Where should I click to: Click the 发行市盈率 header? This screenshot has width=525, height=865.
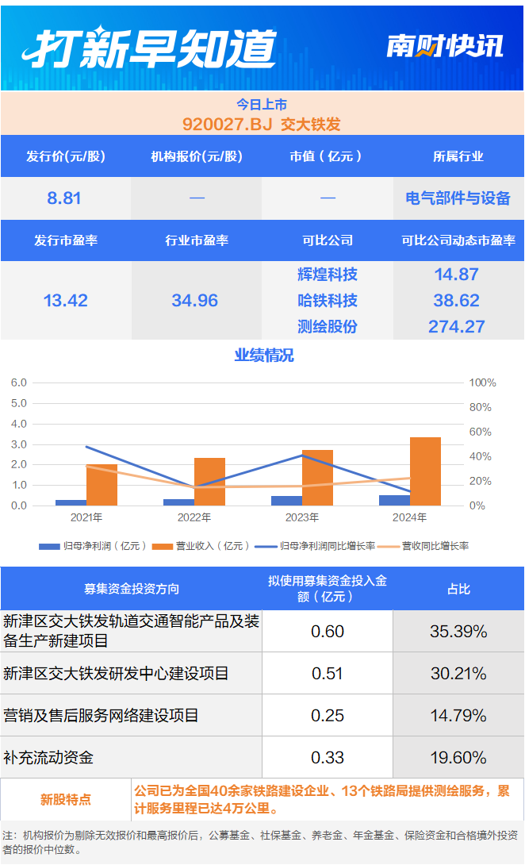pyautogui.click(x=66, y=240)
